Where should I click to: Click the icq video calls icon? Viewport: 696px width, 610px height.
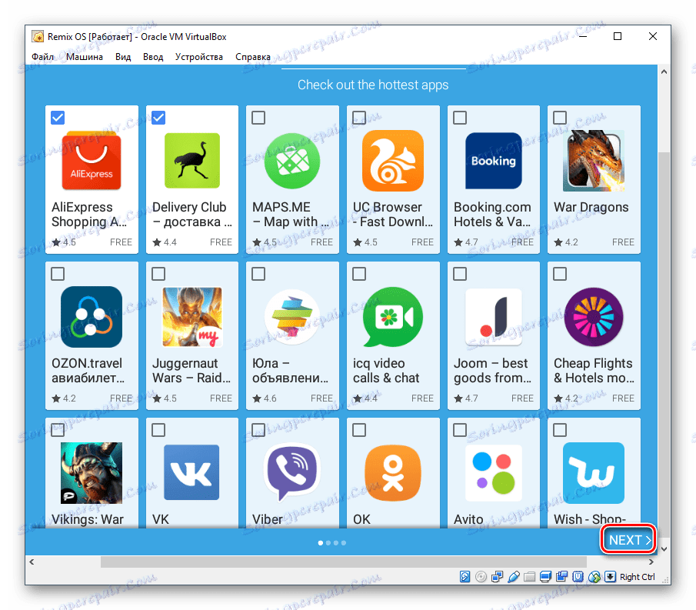(x=393, y=317)
